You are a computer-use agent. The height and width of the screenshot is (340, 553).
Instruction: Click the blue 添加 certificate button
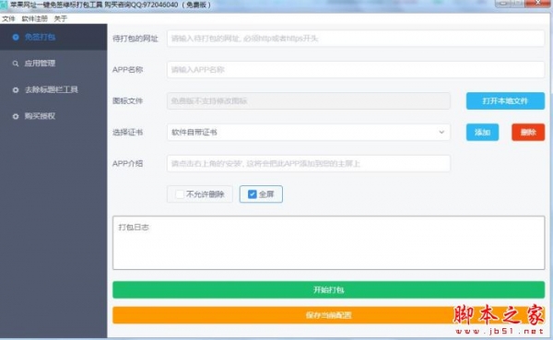tap(482, 133)
